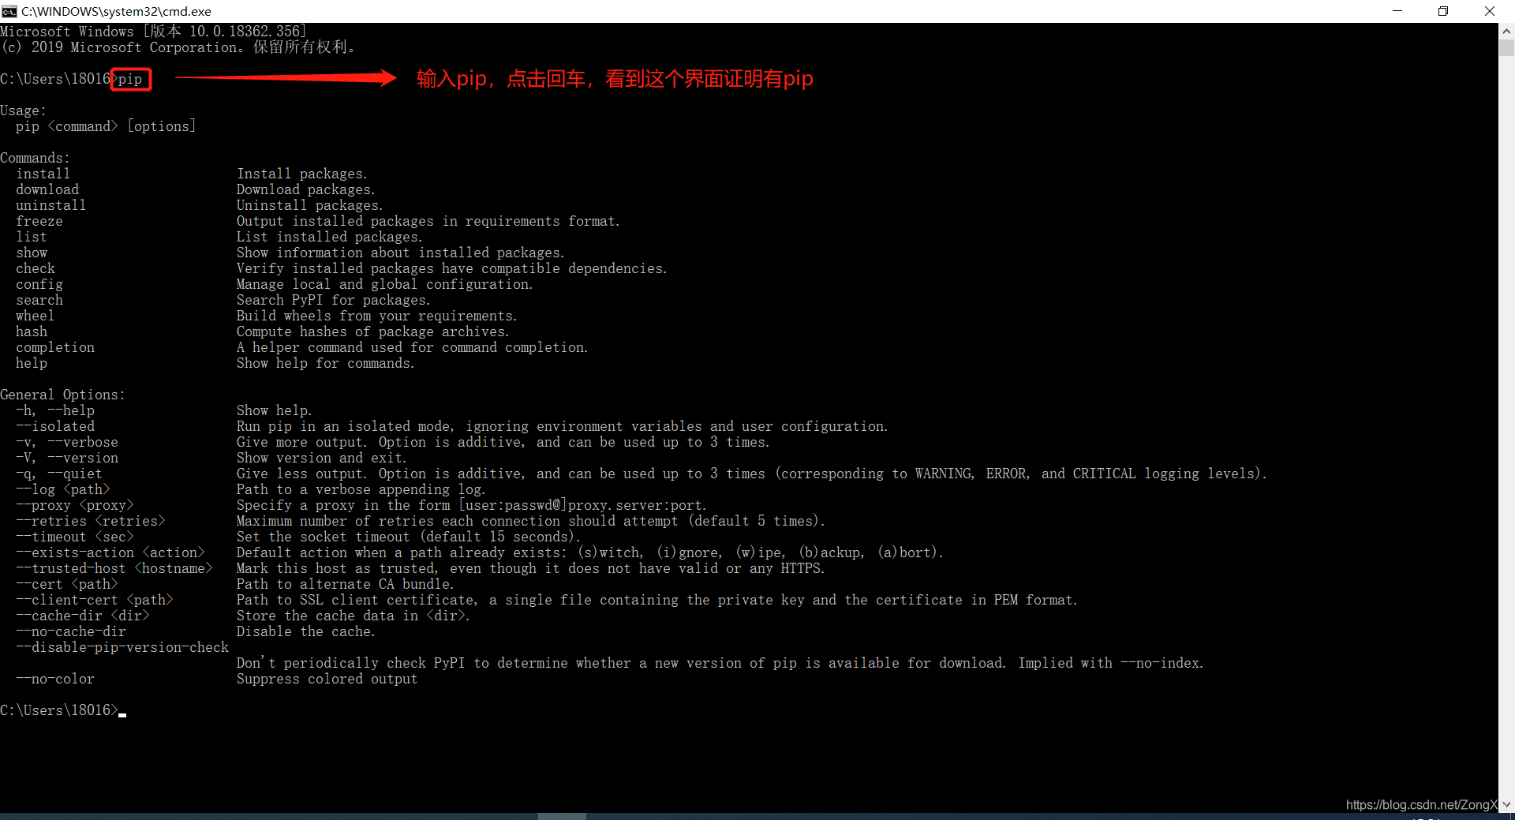
Task: Click 'Show version and exit.' description
Action: click(322, 458)
